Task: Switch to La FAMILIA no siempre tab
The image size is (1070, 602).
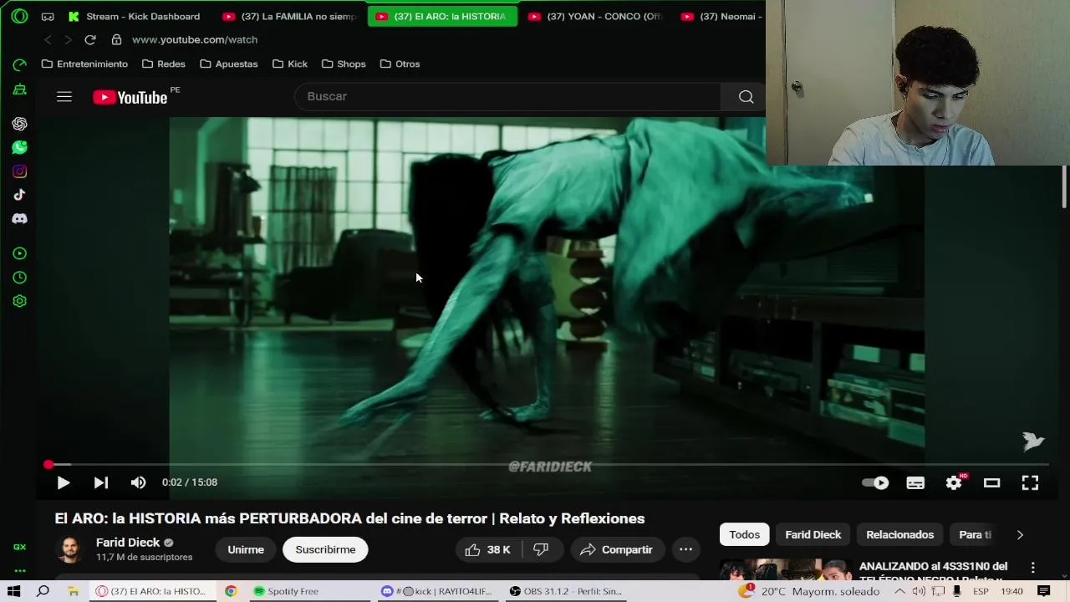Action: tap(289, 17)
